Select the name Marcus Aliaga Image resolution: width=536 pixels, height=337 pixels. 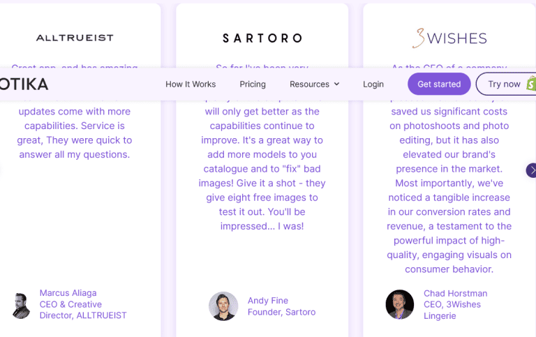point(68,293)
